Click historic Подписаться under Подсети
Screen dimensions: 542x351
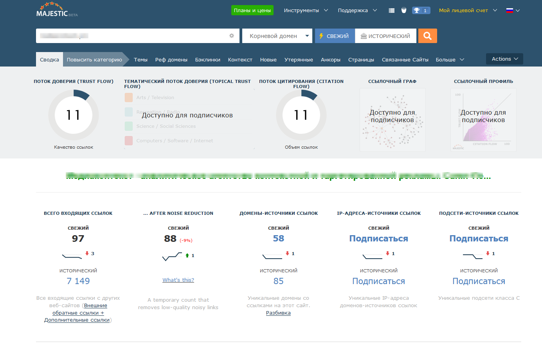coord(479,281)
